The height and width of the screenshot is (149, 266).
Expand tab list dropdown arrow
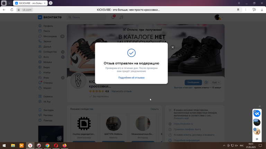[x=9, y=3]
